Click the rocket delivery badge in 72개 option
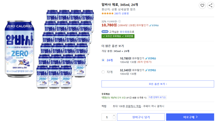 pos(150,70)
